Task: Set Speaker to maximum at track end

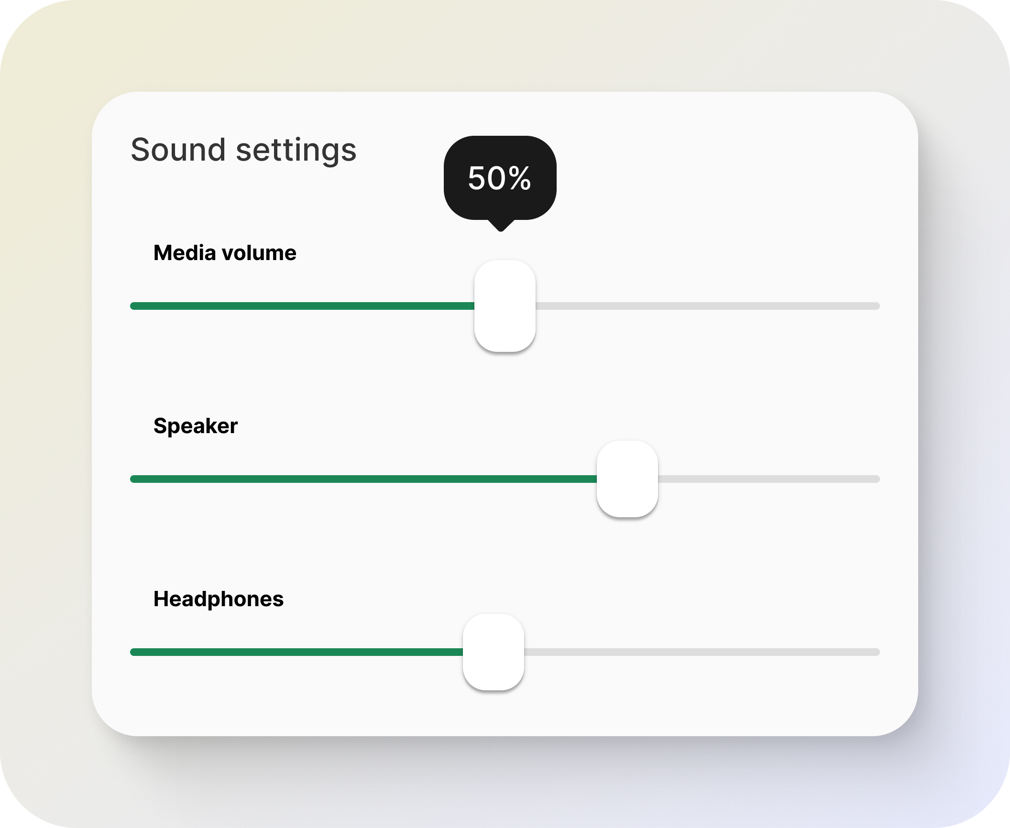Action: pos(876,479)
